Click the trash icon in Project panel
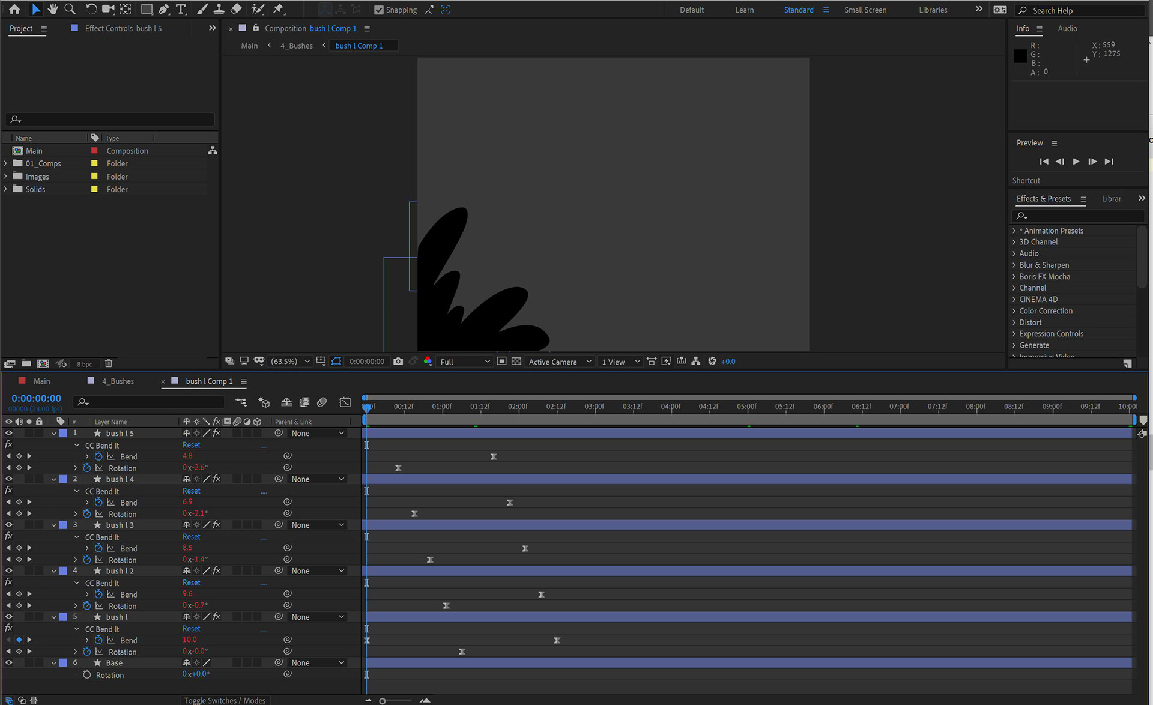This screenshot has height=705, width=1153. (x=109, y=363)
